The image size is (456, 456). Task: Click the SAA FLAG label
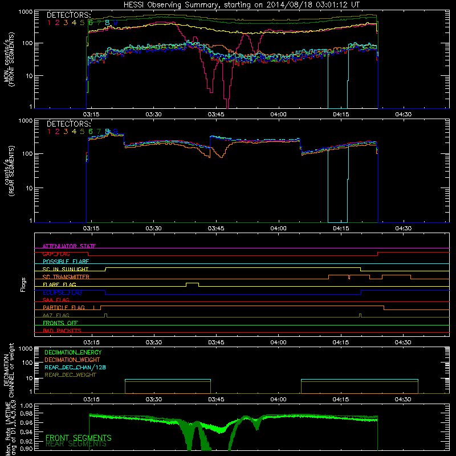[56, 300]
